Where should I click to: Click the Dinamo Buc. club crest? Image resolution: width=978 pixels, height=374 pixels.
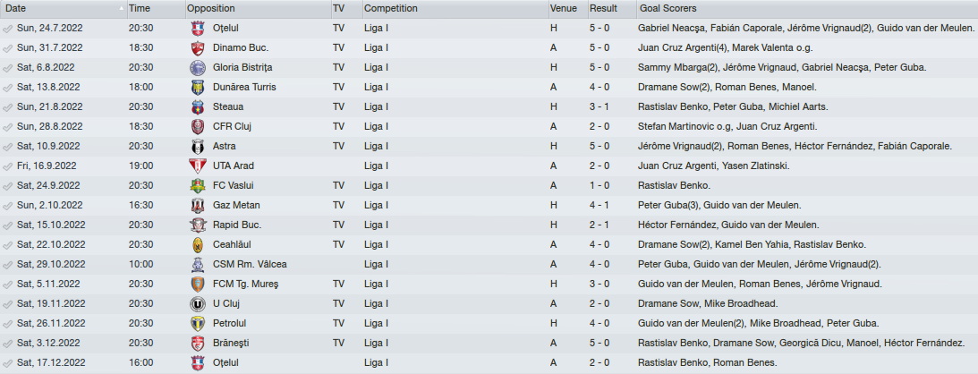(197, 48)
